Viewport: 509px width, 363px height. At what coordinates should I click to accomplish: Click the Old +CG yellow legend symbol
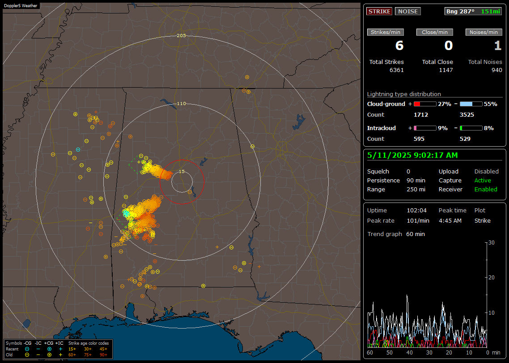(49, 355)
